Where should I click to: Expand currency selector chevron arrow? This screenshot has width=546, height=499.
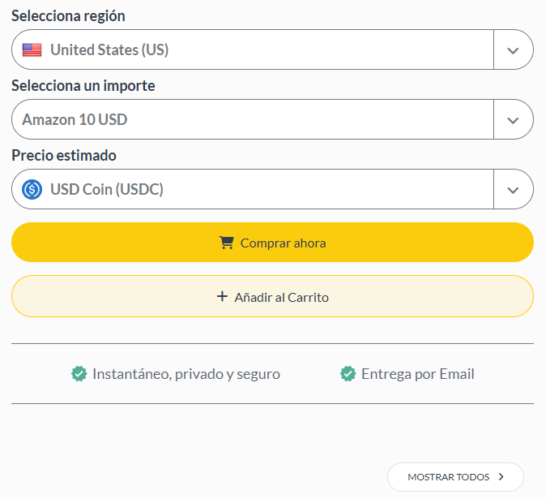(x=513, y=190)
